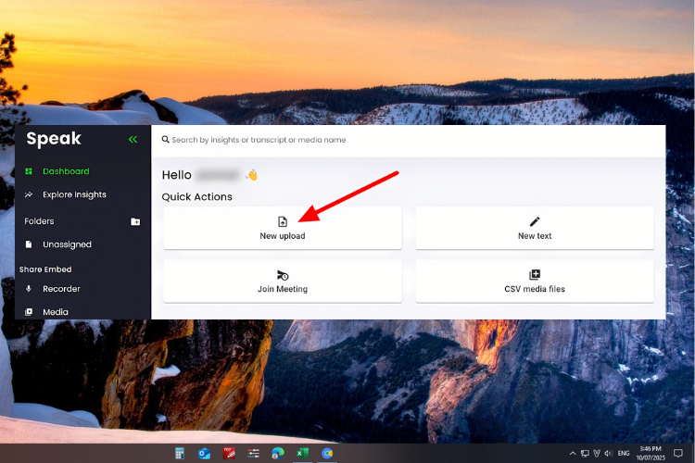
Task: Open the Dashboard page
Action: coord(66,171)
